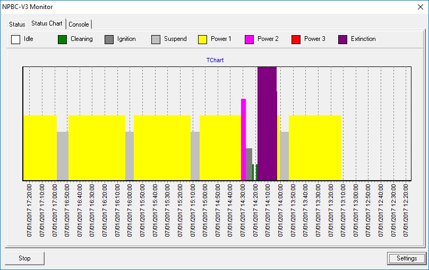Click the magenta Power 2 bar in chart
This screenshot has width=429, height=270.
click(x=243, y=138)
